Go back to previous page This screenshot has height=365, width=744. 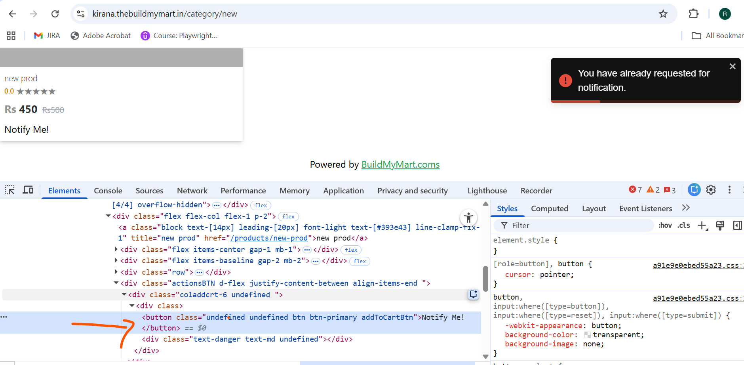pyautogui.click(x=12, y=14)
